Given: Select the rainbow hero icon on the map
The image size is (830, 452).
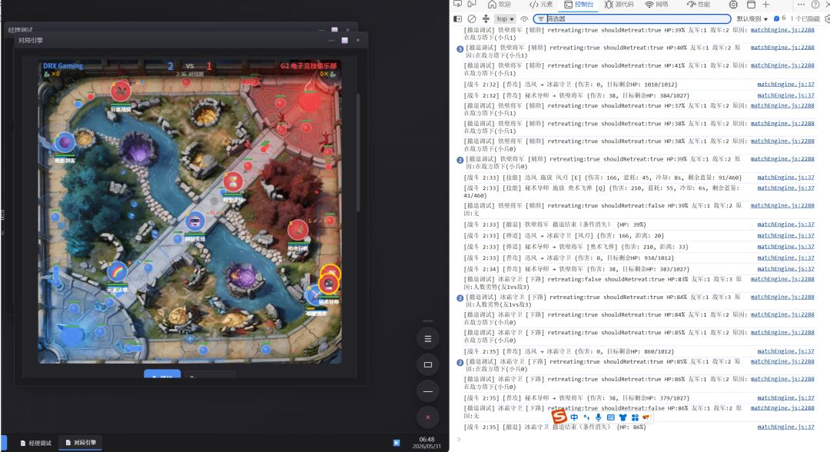Looking at the screenshot, I should [117, 272].
